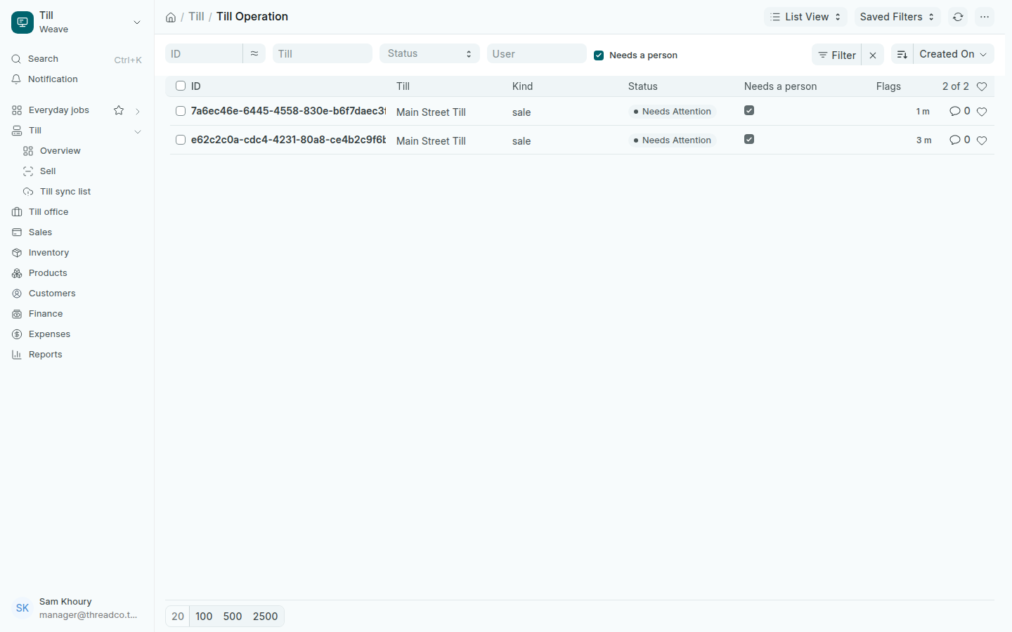Open the Saved Filters dropdown
Screen dimensions: 1012x632
897,17
